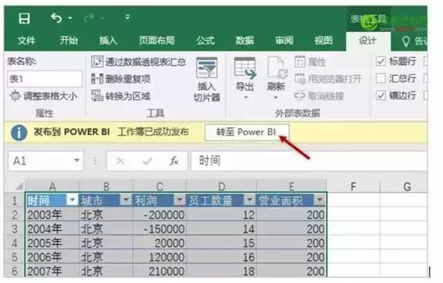Click the formula bar Enter checkmark icon
Screen dimensions: 443x283
point(147,161)
